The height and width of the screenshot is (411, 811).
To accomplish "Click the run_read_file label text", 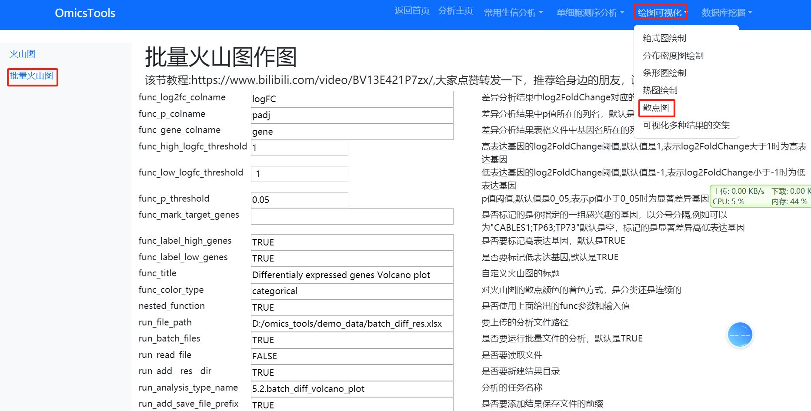I will (165, 355).
